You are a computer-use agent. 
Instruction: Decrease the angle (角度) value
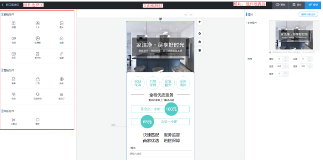tap(285, 75)
